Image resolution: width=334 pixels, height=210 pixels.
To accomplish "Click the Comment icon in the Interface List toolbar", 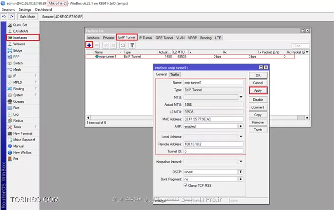I will point(123,45).
